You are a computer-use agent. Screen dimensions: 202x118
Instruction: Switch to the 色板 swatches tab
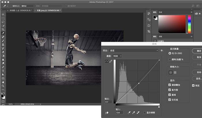tap(161, 12)
